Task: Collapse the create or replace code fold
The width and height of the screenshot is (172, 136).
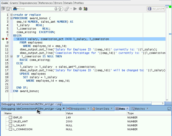Action: pos(11,15)
